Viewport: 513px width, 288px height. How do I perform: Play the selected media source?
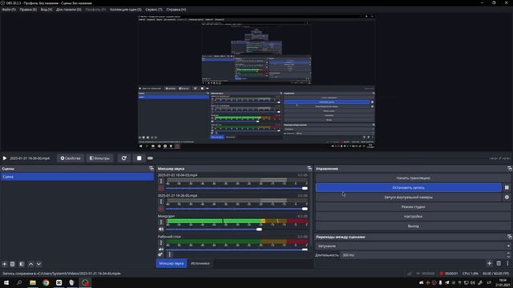[x=5, y=158]
